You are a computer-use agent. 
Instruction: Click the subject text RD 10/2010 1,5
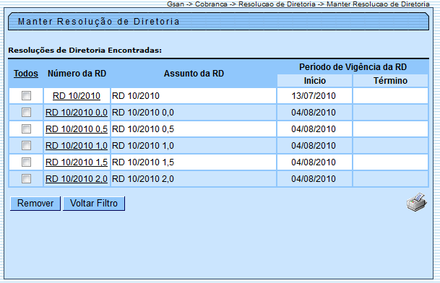tap(143, 162)
